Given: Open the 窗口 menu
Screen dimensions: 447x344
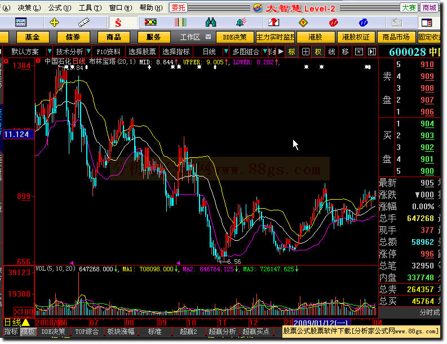Looking at the screenshot, I should click(x=121, y=8).
